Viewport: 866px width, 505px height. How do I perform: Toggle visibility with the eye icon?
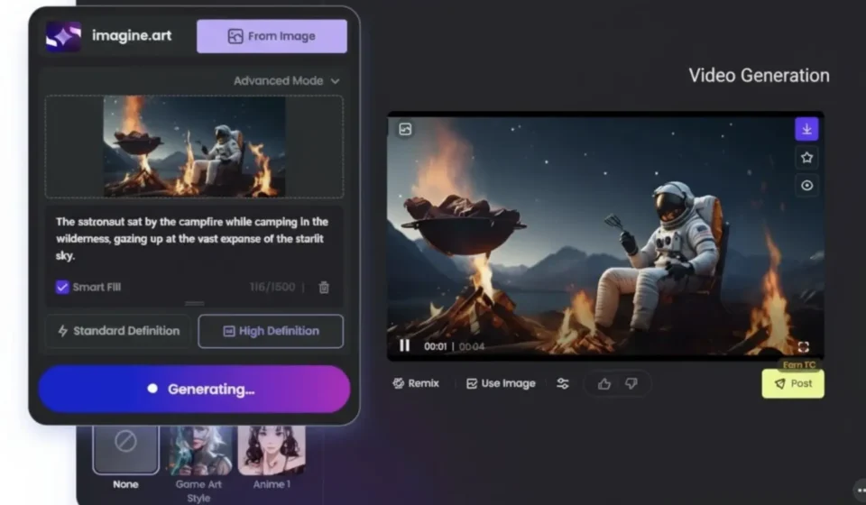click(x=806, y=186)
